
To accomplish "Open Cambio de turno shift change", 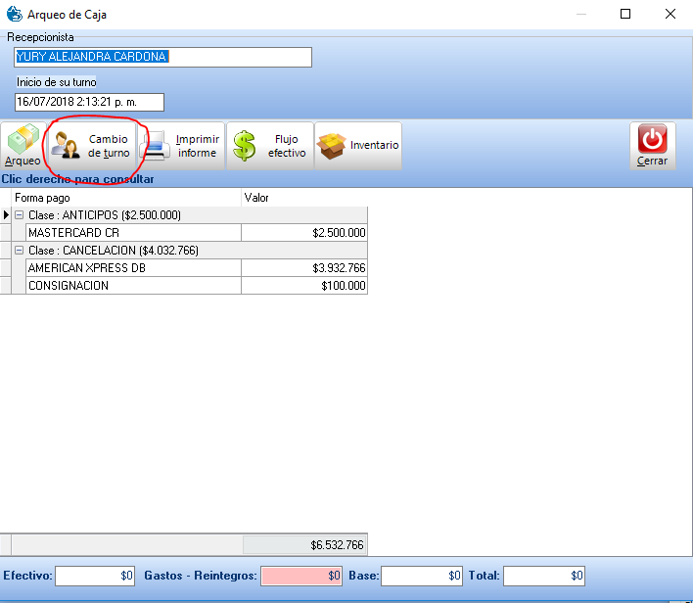I will pos(91,146).
